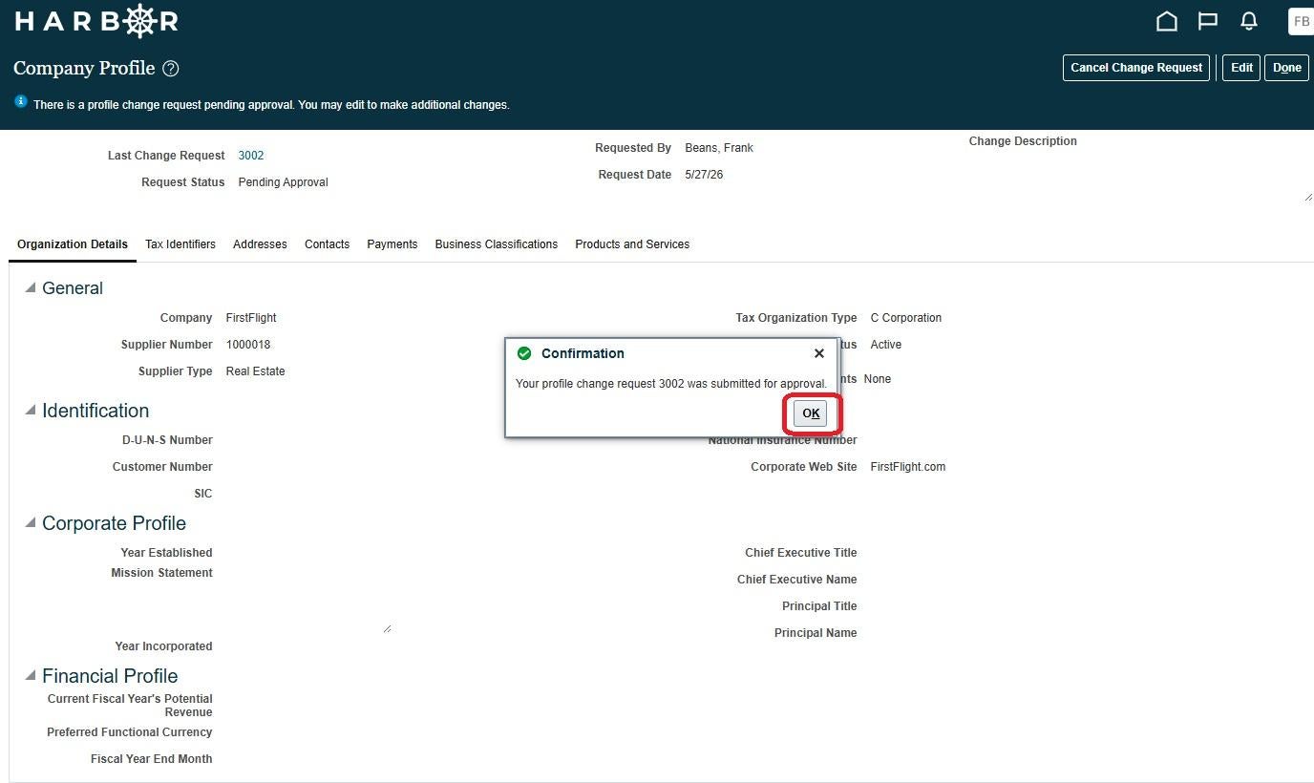Click the Chief Executive Name label

[x=797, y=580]
